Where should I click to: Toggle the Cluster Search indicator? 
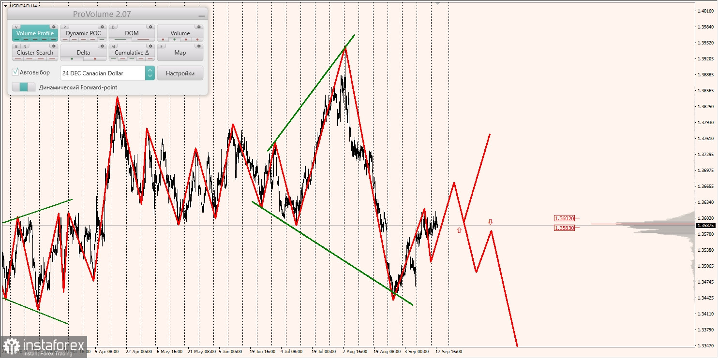(x=35, y=53)
